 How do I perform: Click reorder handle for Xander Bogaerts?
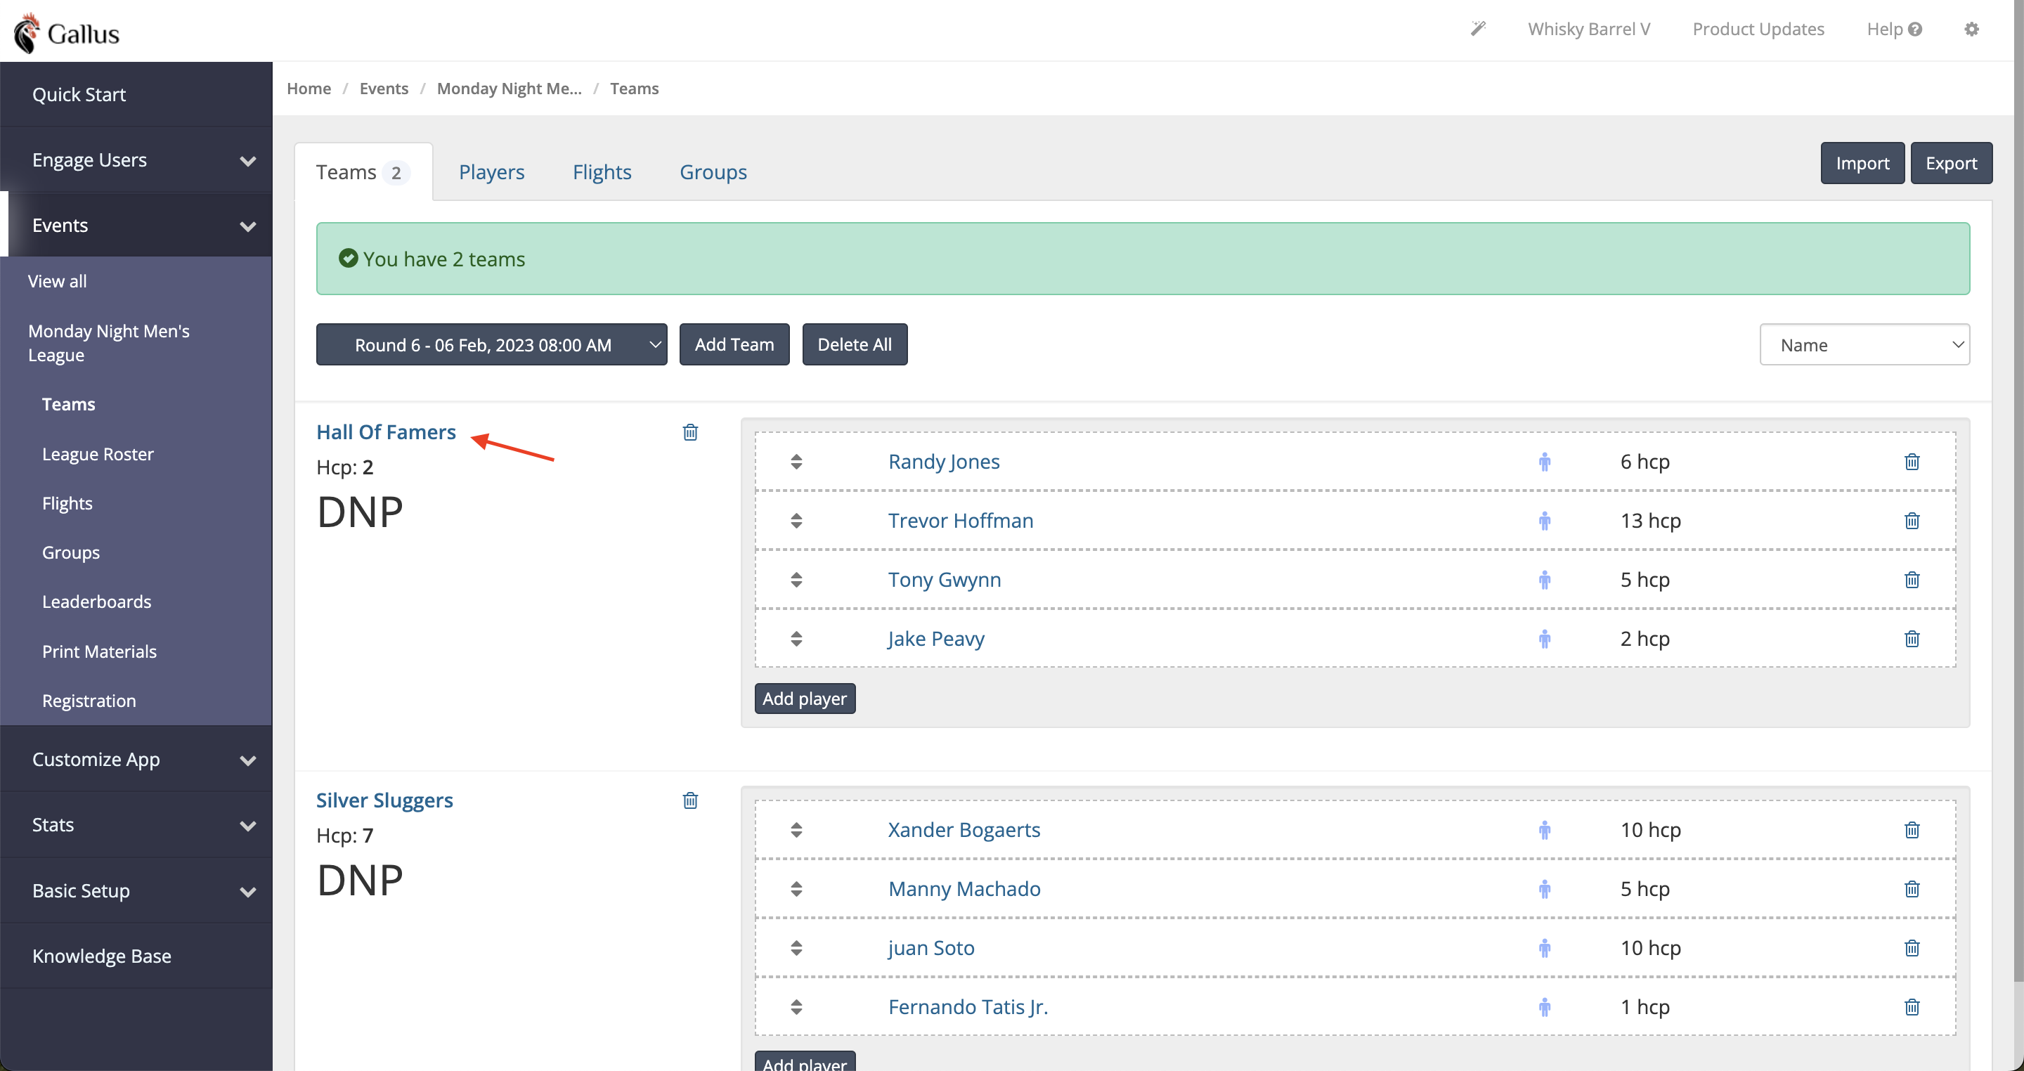pyautogui.click(x=796, y=830)
